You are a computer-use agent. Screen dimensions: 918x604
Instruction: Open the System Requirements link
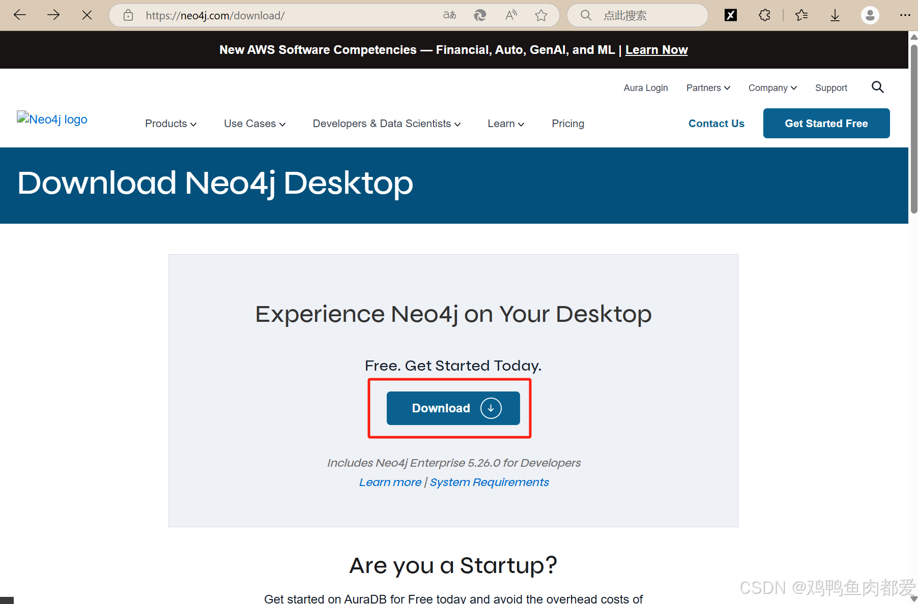click(x=489, y=482)
